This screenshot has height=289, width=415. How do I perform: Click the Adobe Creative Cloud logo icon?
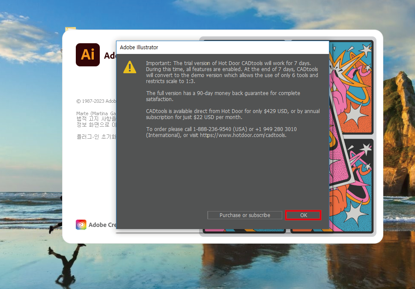(81, 225)
